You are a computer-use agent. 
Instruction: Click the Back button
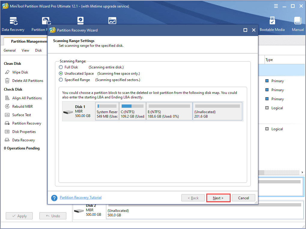click(x=193, y=198)
